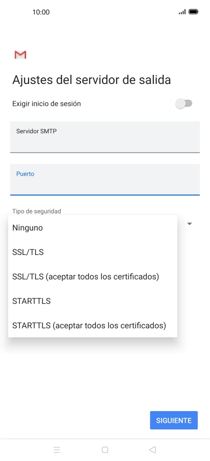Screen dimensions: 210x461
Task: Tap the Android home navigation icon
Action: click(105, 449)
